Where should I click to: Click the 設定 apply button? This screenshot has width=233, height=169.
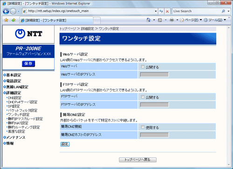[65, 144]
